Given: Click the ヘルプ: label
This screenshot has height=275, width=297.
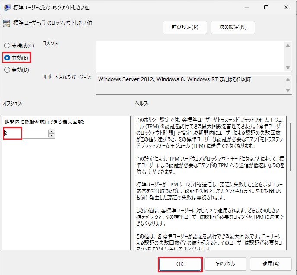Looking at the screenshot, I should tap(142, 104).
